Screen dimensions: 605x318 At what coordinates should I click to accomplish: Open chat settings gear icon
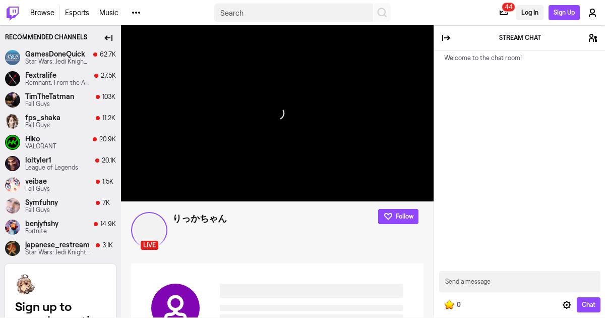pyautogui.click(x=567, y=305)
